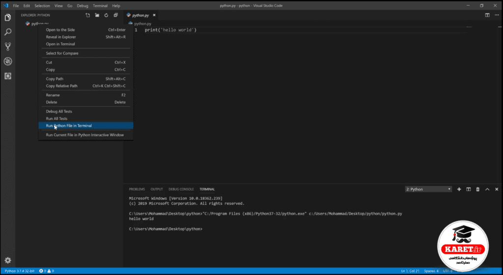This screenshot has height=275, width=503.
Task: Choose Run Python File in Terminal
Action: pos(85,126)
